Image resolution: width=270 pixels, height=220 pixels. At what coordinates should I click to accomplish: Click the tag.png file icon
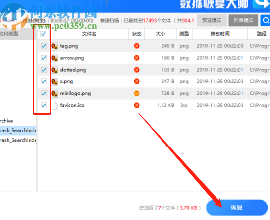pos(54,46)
